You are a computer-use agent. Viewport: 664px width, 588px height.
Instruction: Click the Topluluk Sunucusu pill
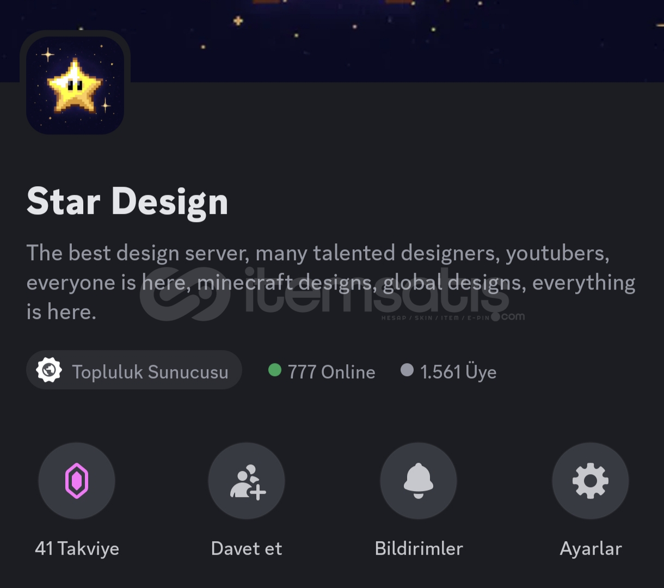134,370
